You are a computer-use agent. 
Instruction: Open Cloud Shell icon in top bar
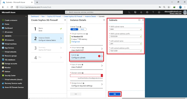[129, 12]
